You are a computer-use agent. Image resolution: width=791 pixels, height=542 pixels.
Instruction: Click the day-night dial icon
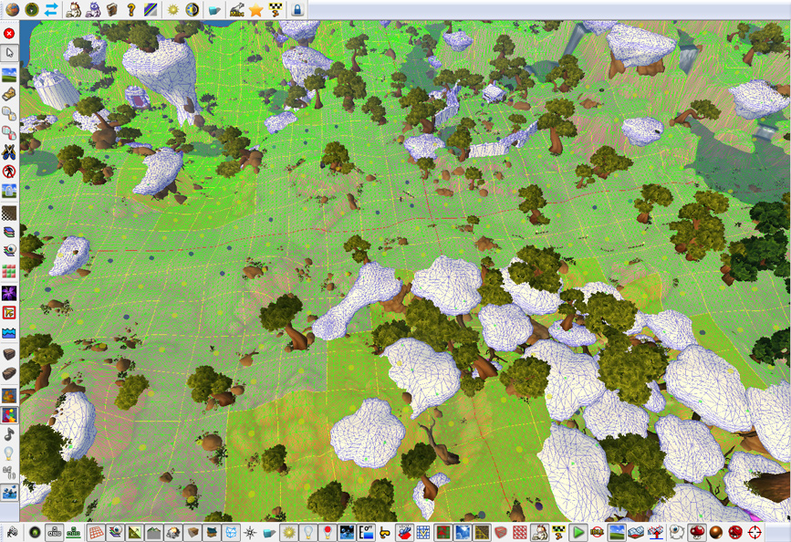pos(193,9)
